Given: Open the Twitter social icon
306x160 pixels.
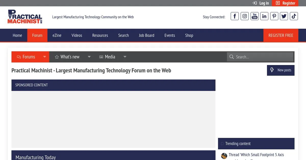Looking at the screenshot, I should tap(284, 16).
